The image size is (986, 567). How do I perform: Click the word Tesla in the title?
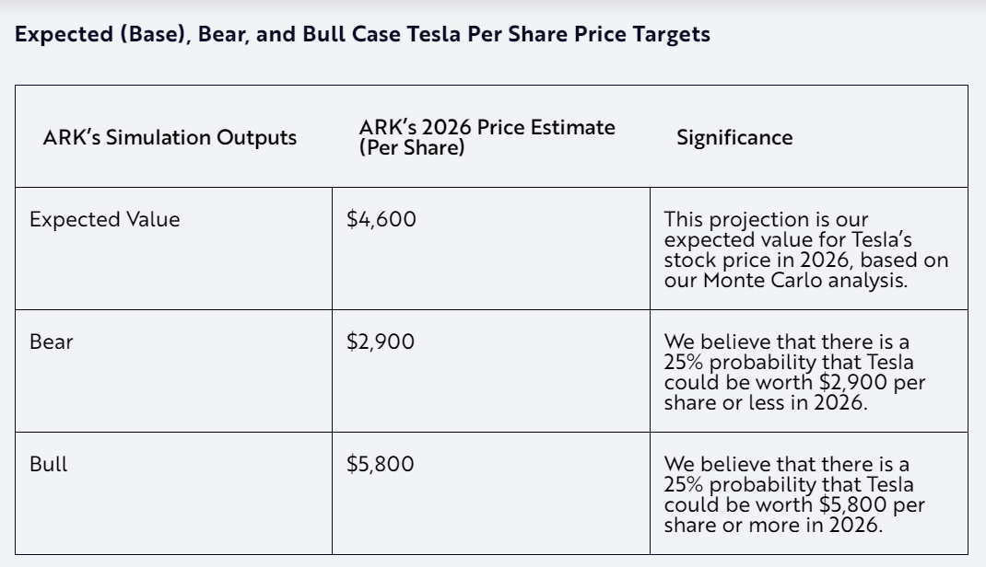[x=433, y=34]
